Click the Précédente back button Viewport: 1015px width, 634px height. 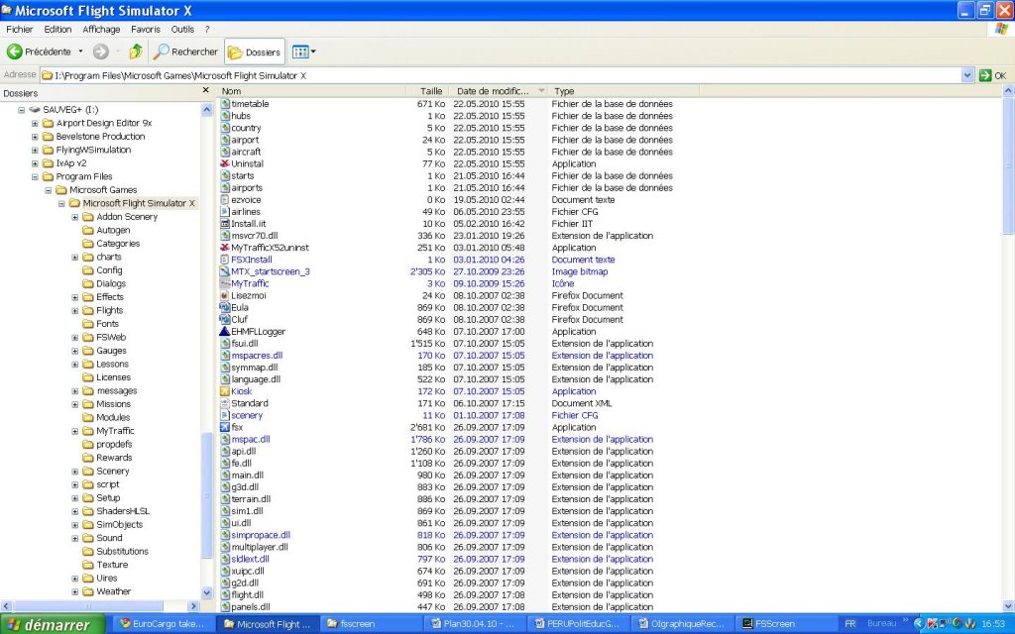(38, 52)
